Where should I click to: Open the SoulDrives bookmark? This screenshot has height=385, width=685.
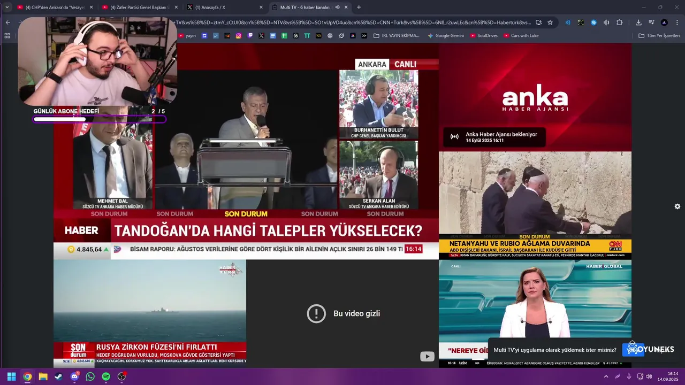(484, 36)
